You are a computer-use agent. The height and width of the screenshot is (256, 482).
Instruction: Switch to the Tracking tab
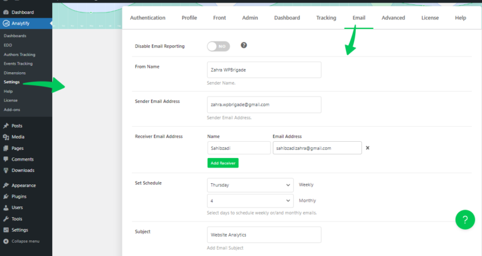[x=326, y=18]
